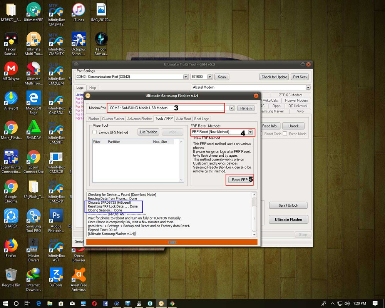Open Avast Free Antivirus icon
Image resolution: width=385 pixels, height=308 pixels.
[79, 279]
